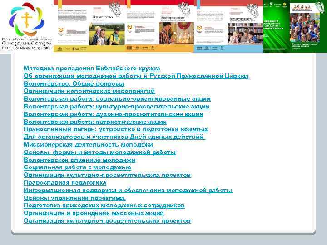
Task: Open link about Дней единых действий
Action: [114, 137]
